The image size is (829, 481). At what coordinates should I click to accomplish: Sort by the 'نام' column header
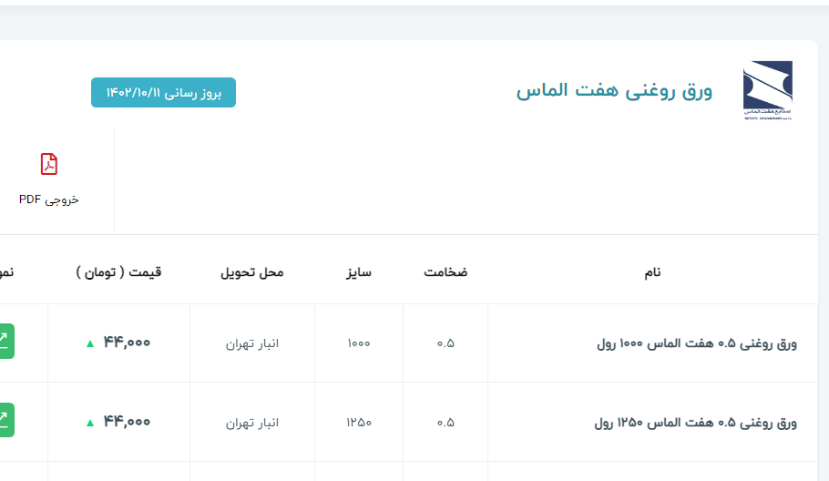click(x=652, y=272)
